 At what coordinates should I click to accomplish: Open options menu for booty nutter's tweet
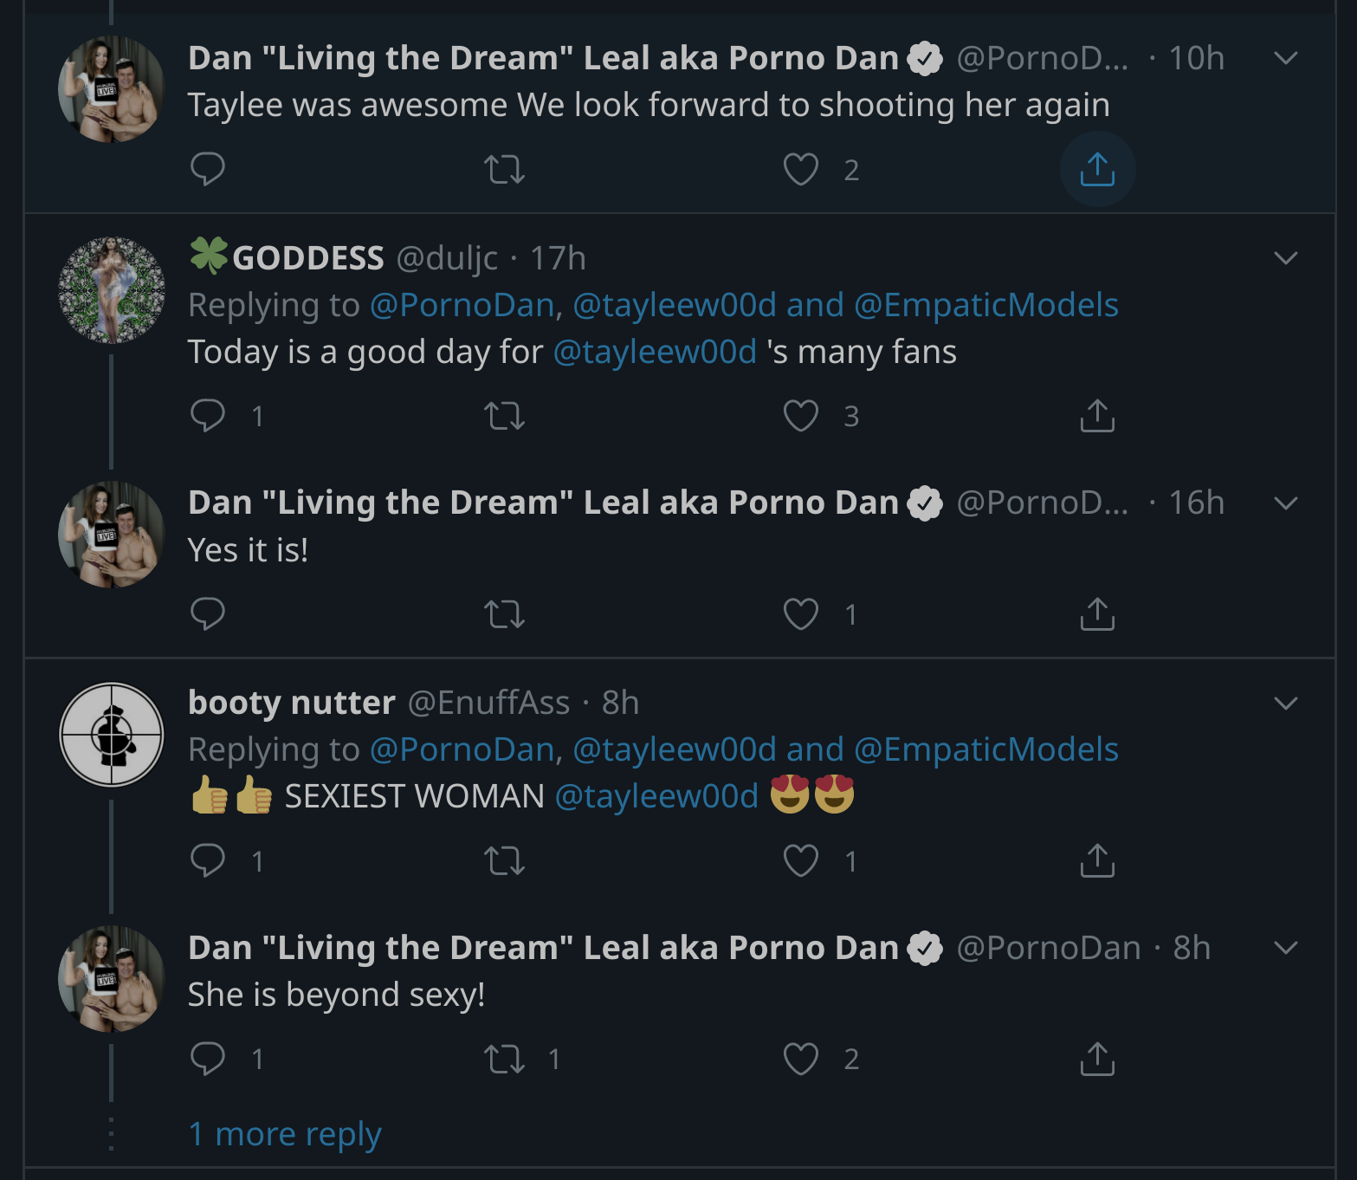(1285, 703)
